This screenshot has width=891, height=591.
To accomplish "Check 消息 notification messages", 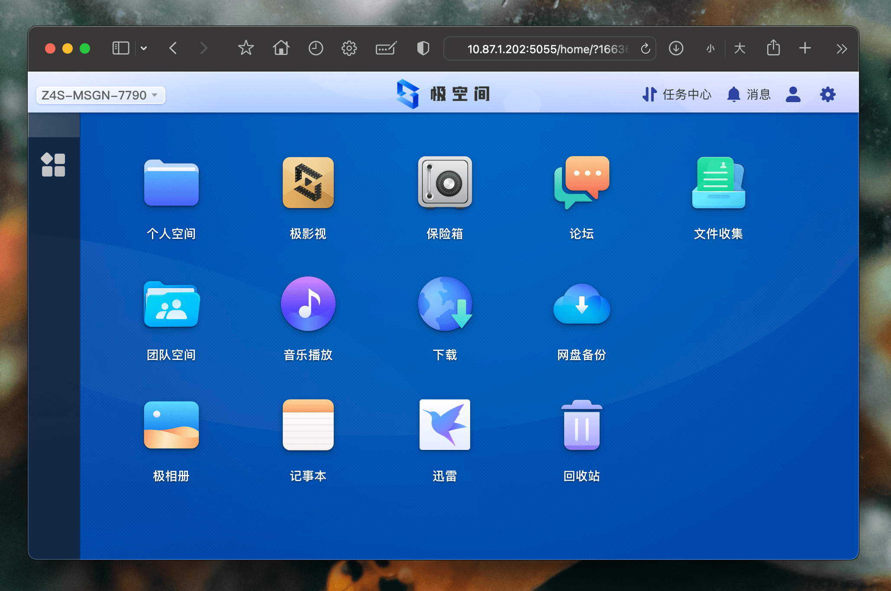I will point(749,94).
